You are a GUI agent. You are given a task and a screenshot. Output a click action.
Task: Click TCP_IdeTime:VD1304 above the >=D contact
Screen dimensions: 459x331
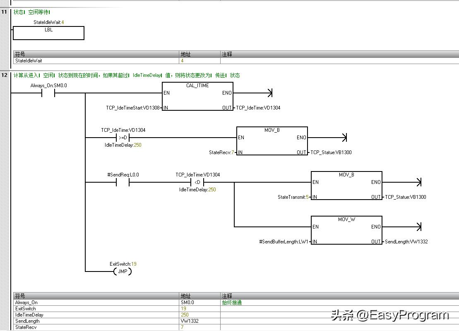pyautogui.click(x=123, y=130)
